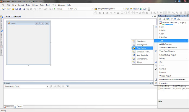Open the Solution Explorer window position dropdown

tap(182, 16)
